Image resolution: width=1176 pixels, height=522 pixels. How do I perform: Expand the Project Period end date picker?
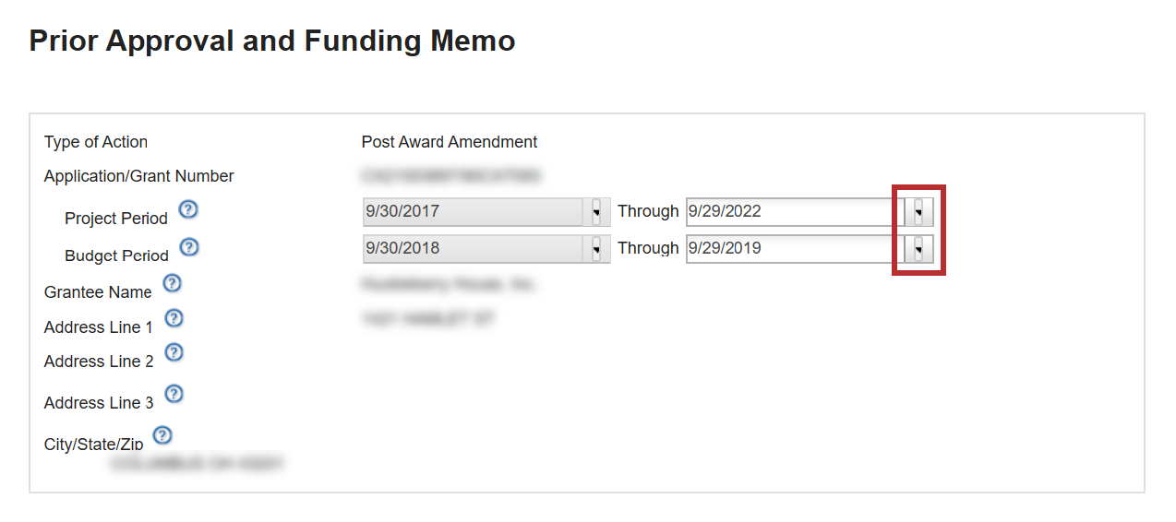[918, 212]
